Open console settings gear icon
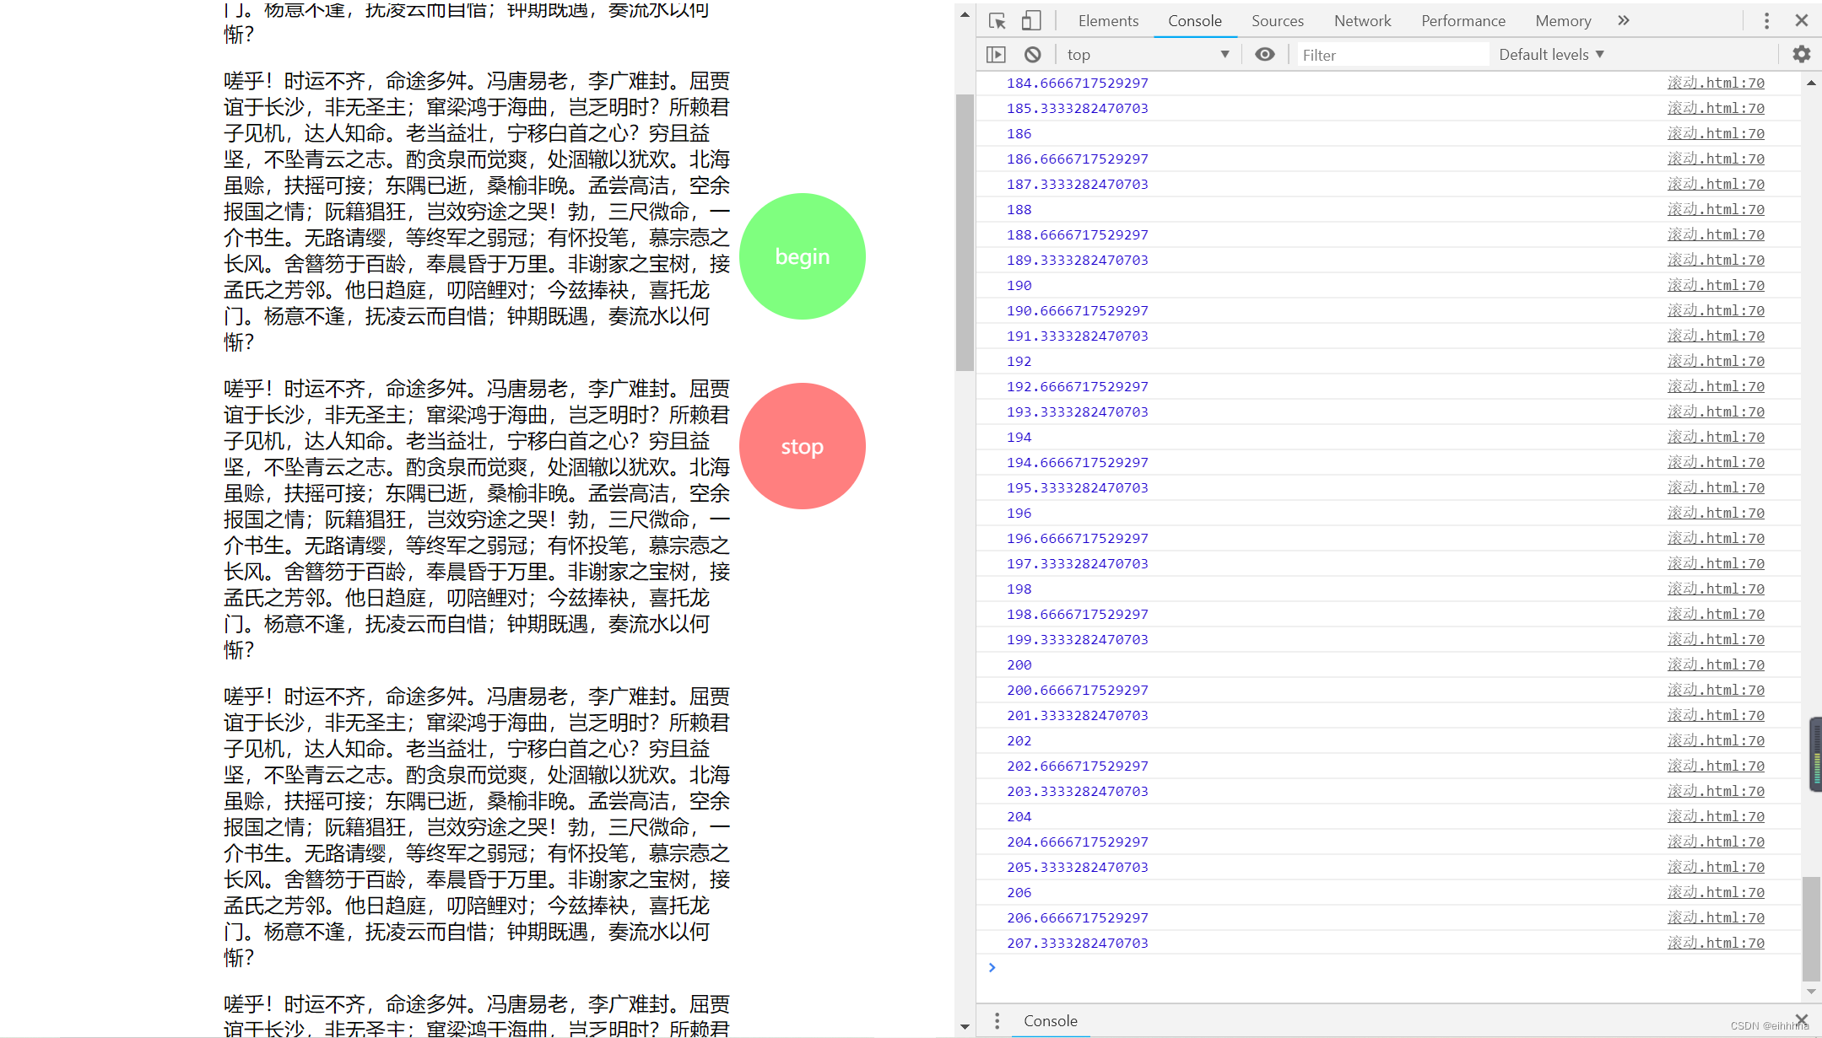This screenshot has height=1038, width=1822. [x=1801, y=55]
